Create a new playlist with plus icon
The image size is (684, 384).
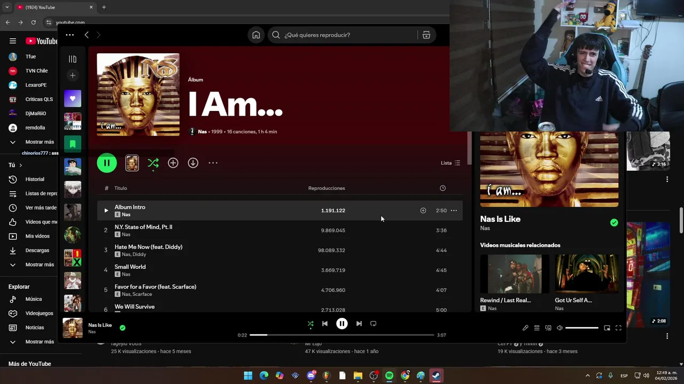pyautogui.click(x=73, y=75)
